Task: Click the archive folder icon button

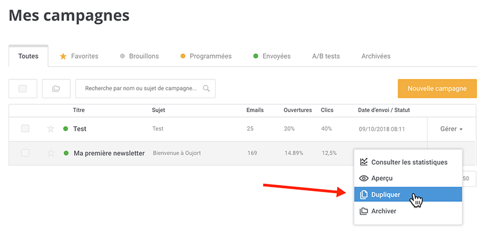Action: coord(56,89)
